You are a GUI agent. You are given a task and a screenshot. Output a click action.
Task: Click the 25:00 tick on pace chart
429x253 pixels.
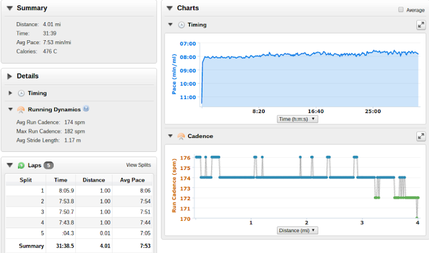373,112
